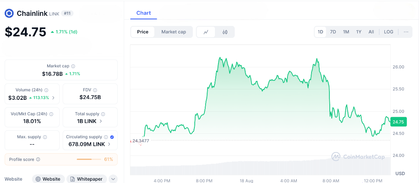The image size is (419, 183).
Task: Click the 8:00 PM time axis label
Action: point(204,181)
